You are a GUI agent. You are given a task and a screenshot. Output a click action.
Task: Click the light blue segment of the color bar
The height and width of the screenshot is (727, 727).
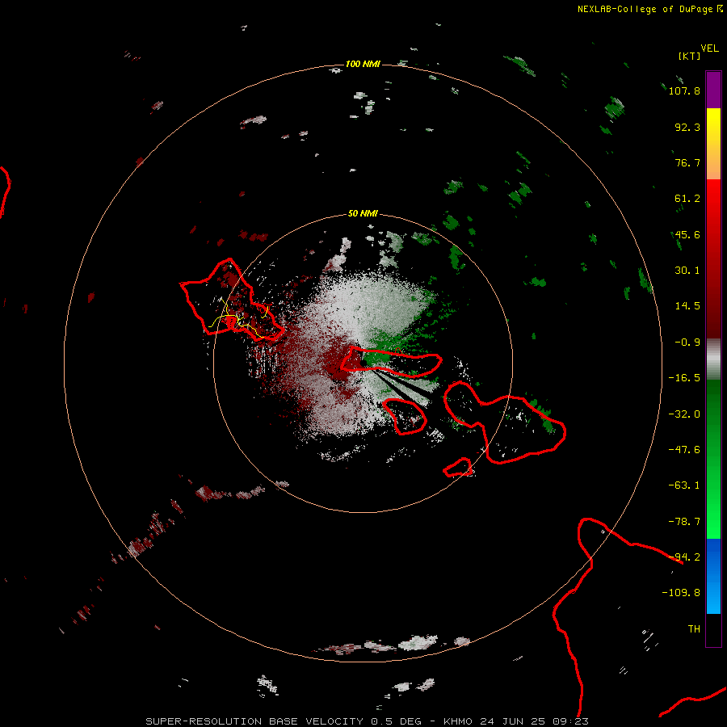pyautogui.click(x=713, y=596)
